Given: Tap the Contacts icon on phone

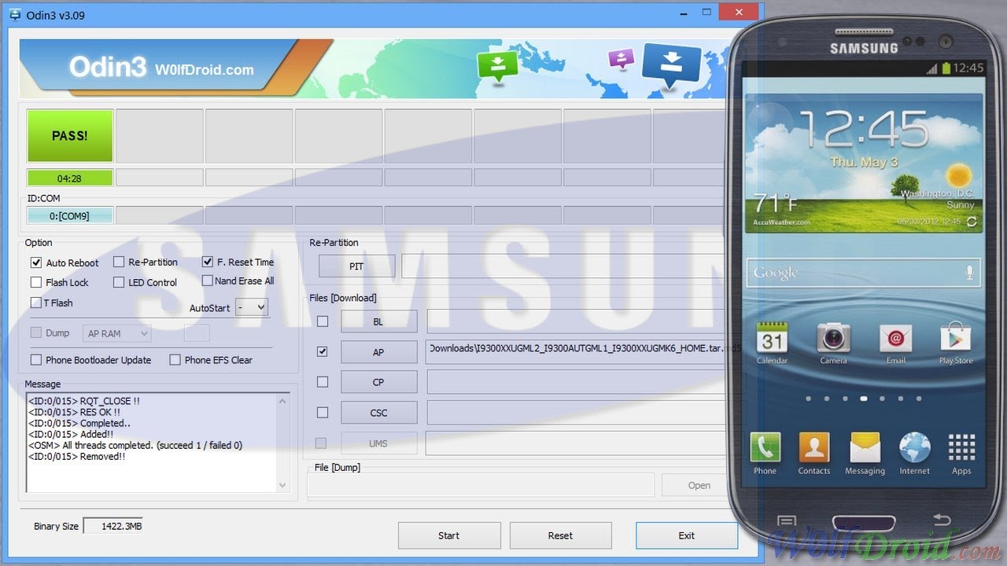Looking at the screenshot, I should point(814,447).
